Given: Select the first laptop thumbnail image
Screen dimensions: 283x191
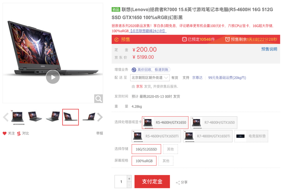Looking at the screenshot, I should (x=18, y=117).
